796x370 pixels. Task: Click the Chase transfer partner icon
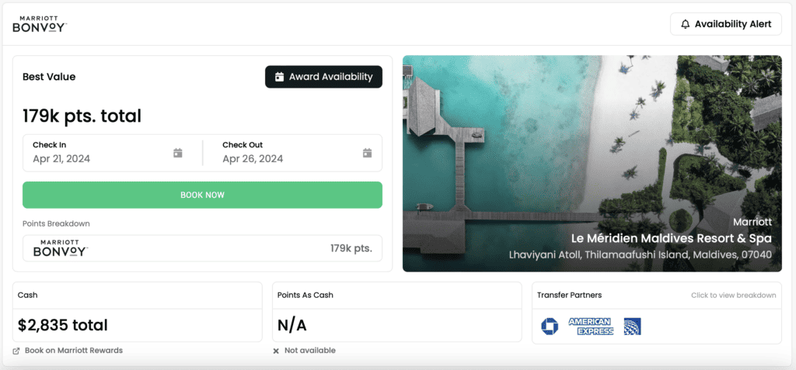click(x=550, y=327)
